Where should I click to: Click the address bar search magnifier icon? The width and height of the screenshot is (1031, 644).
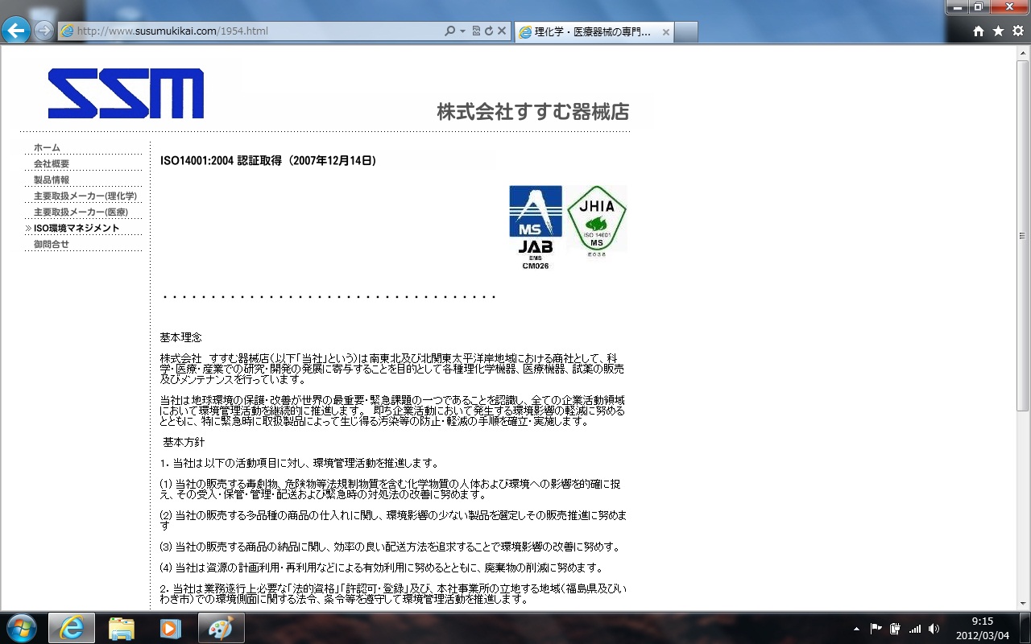click(450, 31)
